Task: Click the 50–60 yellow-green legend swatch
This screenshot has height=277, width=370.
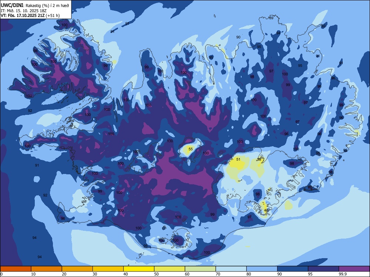Action: (x=170, y=269)
